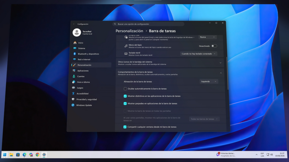Uncheck Mostrar distintivos en las aplicaciones
Viewport: 289px width, 162px height.
coord(125,96)
